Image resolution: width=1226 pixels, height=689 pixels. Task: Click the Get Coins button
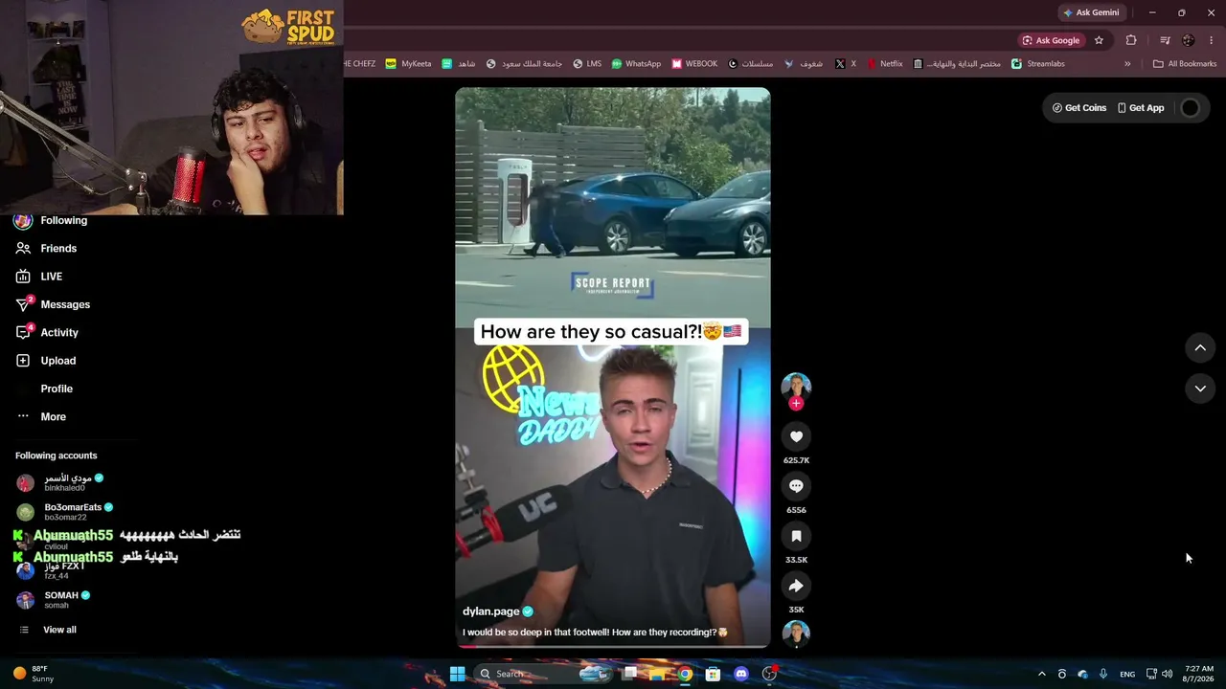(x=1079, y=108)
